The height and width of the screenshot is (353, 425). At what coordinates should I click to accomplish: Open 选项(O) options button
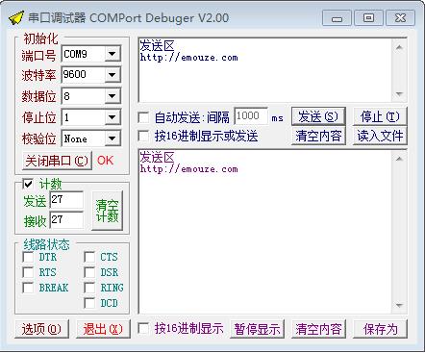(41, 329)
